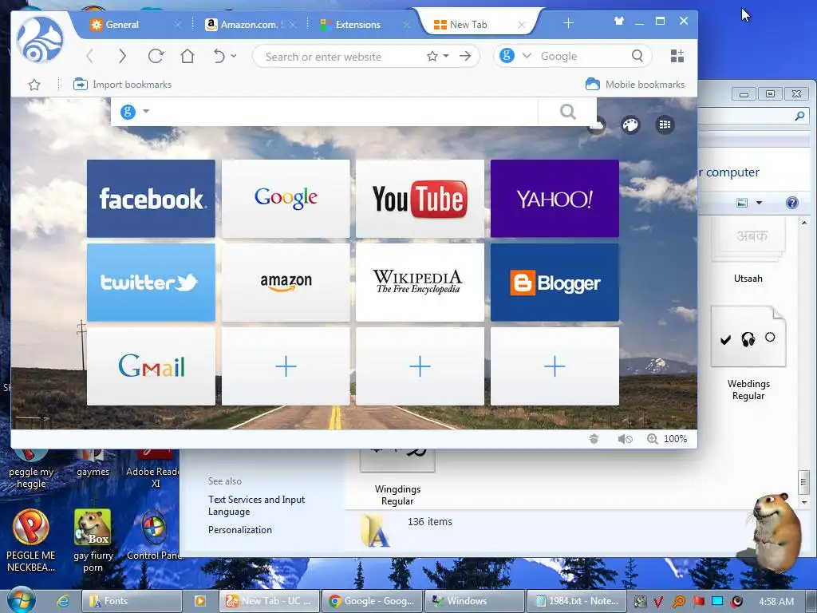
Task: Reload the page with refresh icon
Action: (156, 56)
